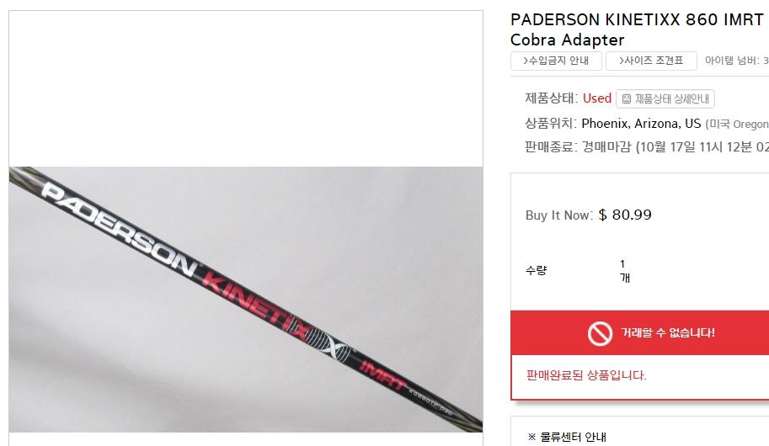Screen dimensions: 769x446
Task: Click the Paderson Kinetixx shaft product photo
Action: (x=246, y=300)
